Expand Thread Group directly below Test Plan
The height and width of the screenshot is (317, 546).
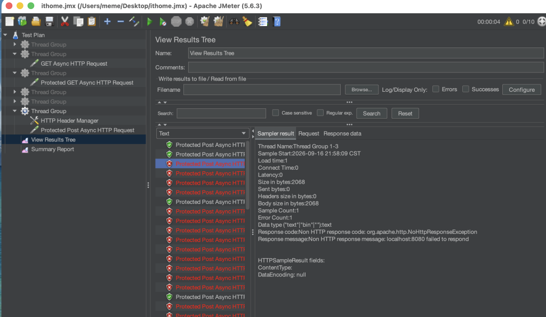point(14,44)
